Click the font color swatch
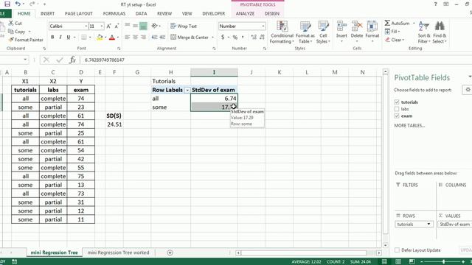 coord(112,38)
